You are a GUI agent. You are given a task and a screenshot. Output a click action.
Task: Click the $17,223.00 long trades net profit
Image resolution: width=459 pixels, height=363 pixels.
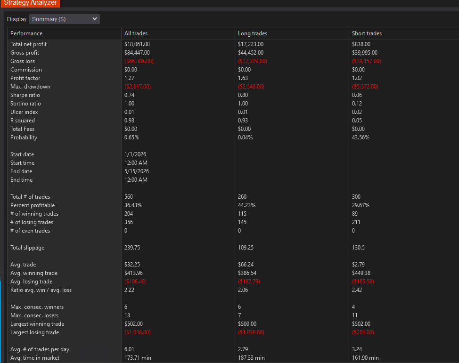pos(251,44)
